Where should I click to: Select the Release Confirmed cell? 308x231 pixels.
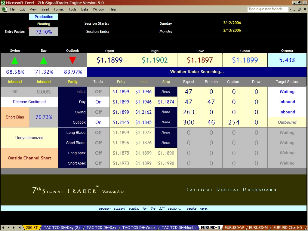tap(29, 102)
